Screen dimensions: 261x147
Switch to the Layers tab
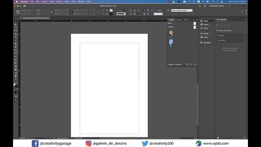179,20
